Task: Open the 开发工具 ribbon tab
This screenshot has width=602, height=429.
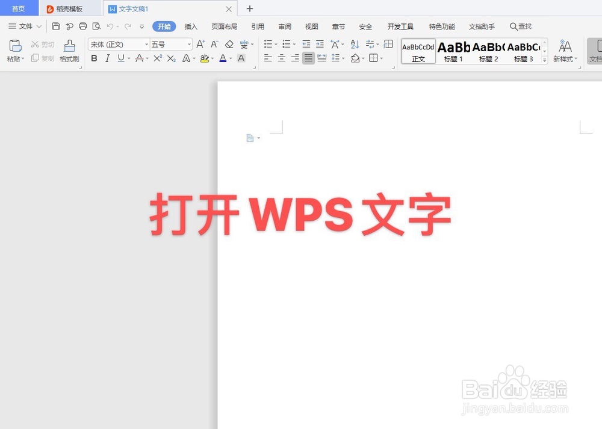Action: pyautogui.click(x=400, y=26)
